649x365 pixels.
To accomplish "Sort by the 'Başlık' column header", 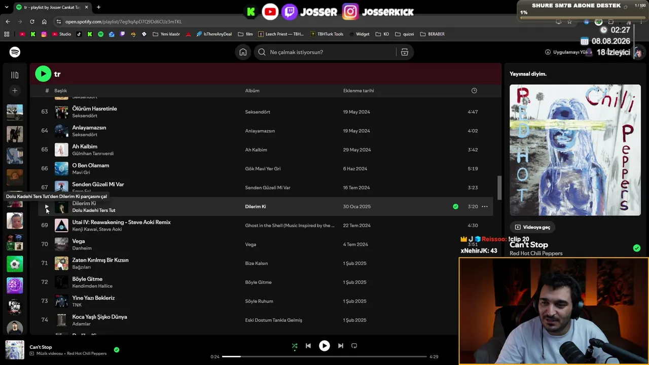I will pyautogui.click(x=60, y=91).
